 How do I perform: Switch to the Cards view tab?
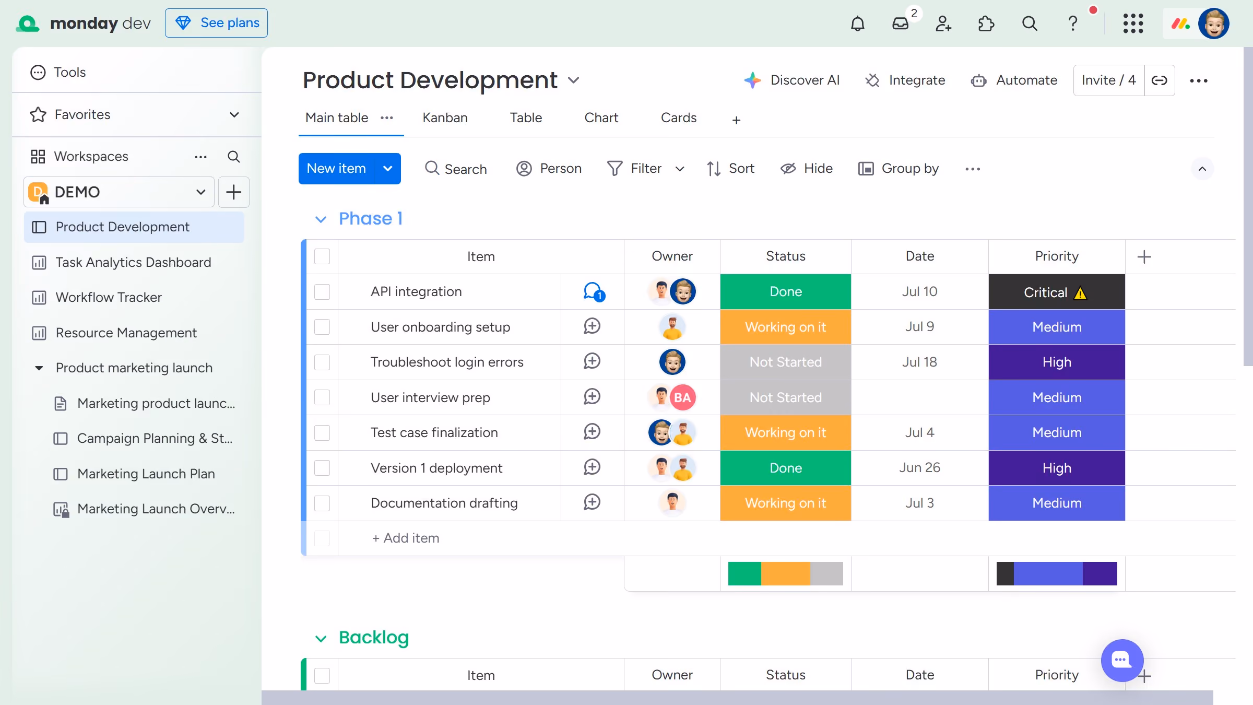678,118
